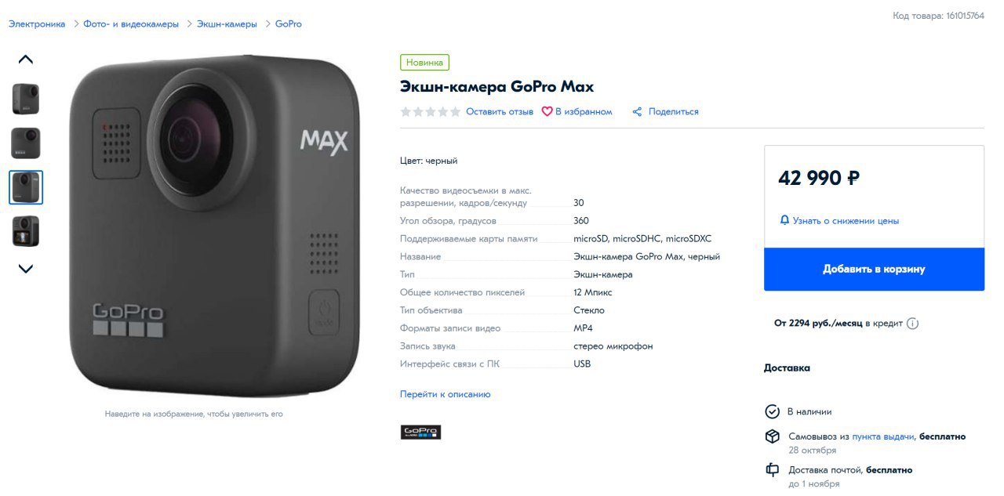Open the пункта выдачи link
The height and width of the screenshot is (496, 1004).
pos(883,436)
